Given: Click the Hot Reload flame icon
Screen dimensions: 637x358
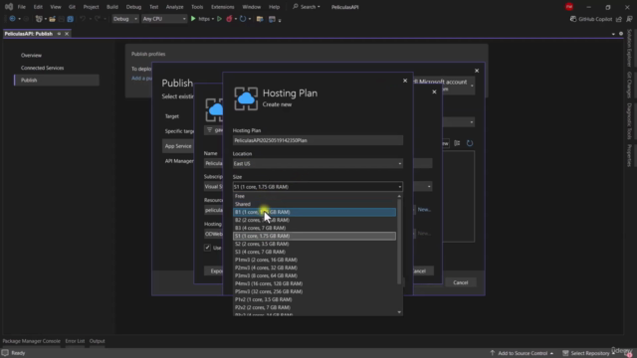Looking at the screenshot, I should (229, 19).
